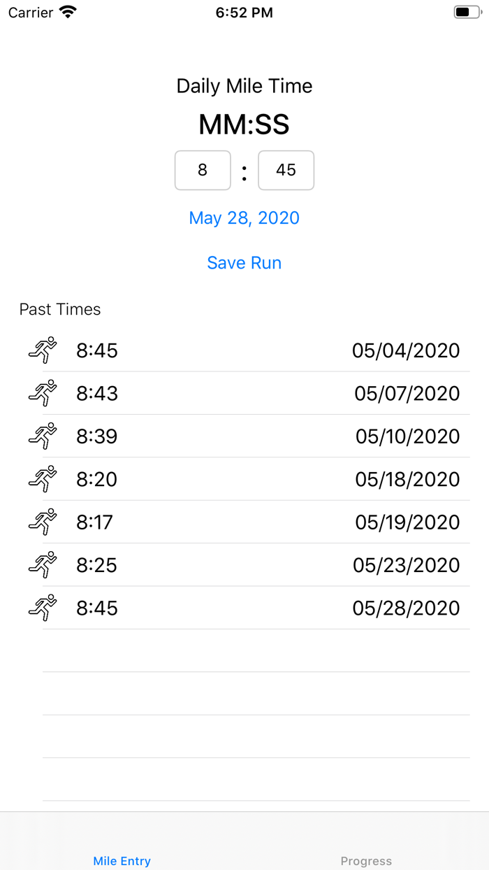
Task: Tap the runner icon for the 05/23/2020 entry
Action: 43,565
